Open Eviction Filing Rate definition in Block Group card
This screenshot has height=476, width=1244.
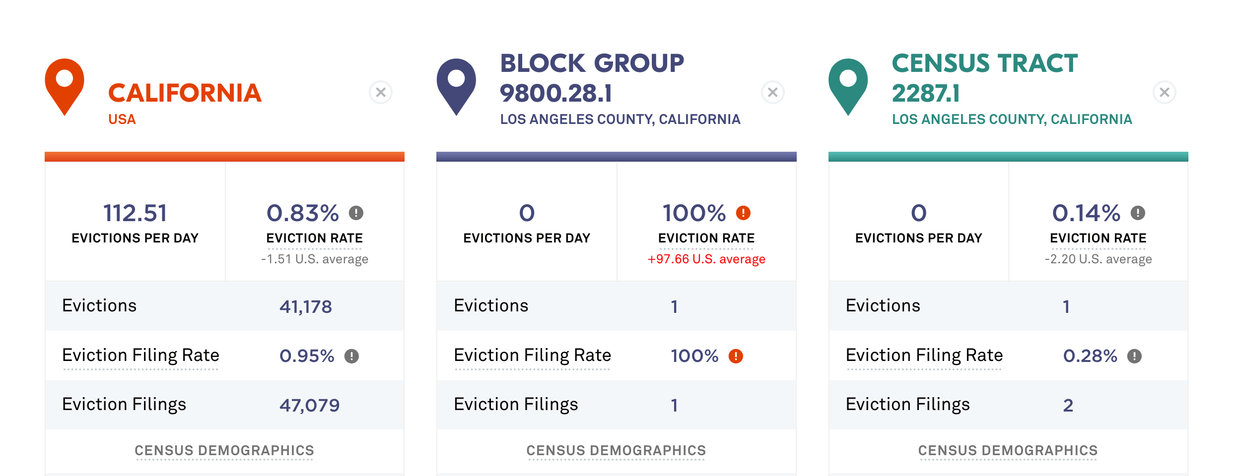click(533, 356)
